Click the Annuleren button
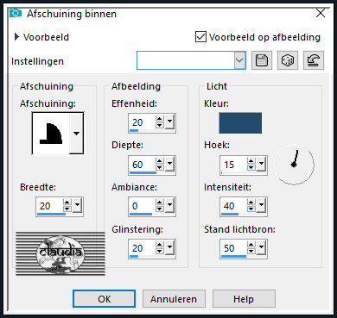Viewport: 337px width, 318px height. (x=174, y=299)
